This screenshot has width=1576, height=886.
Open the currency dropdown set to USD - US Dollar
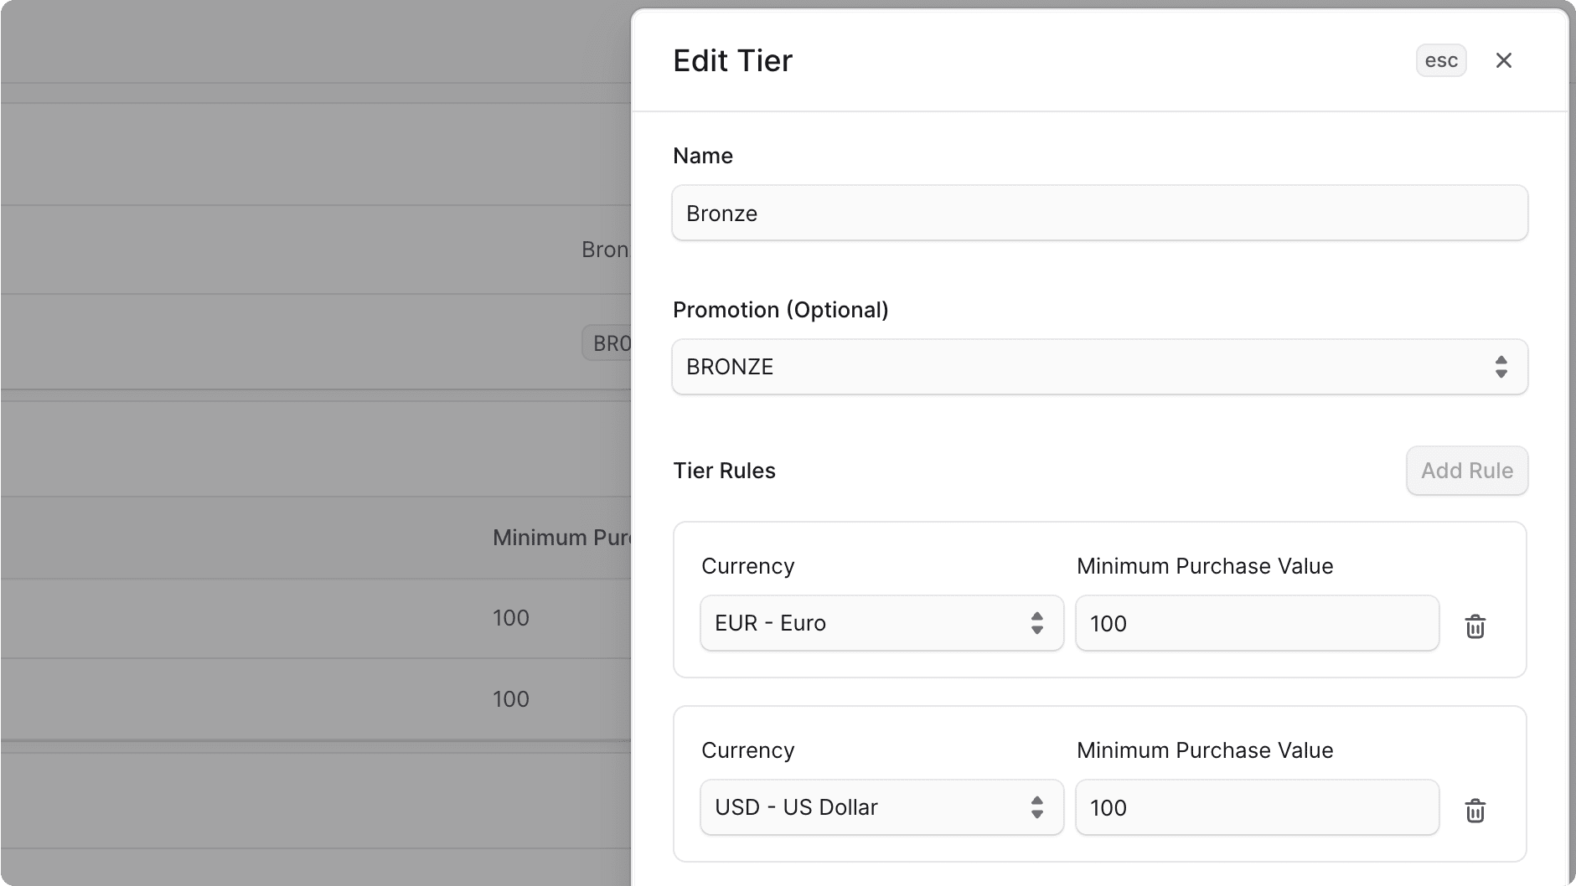880,807
